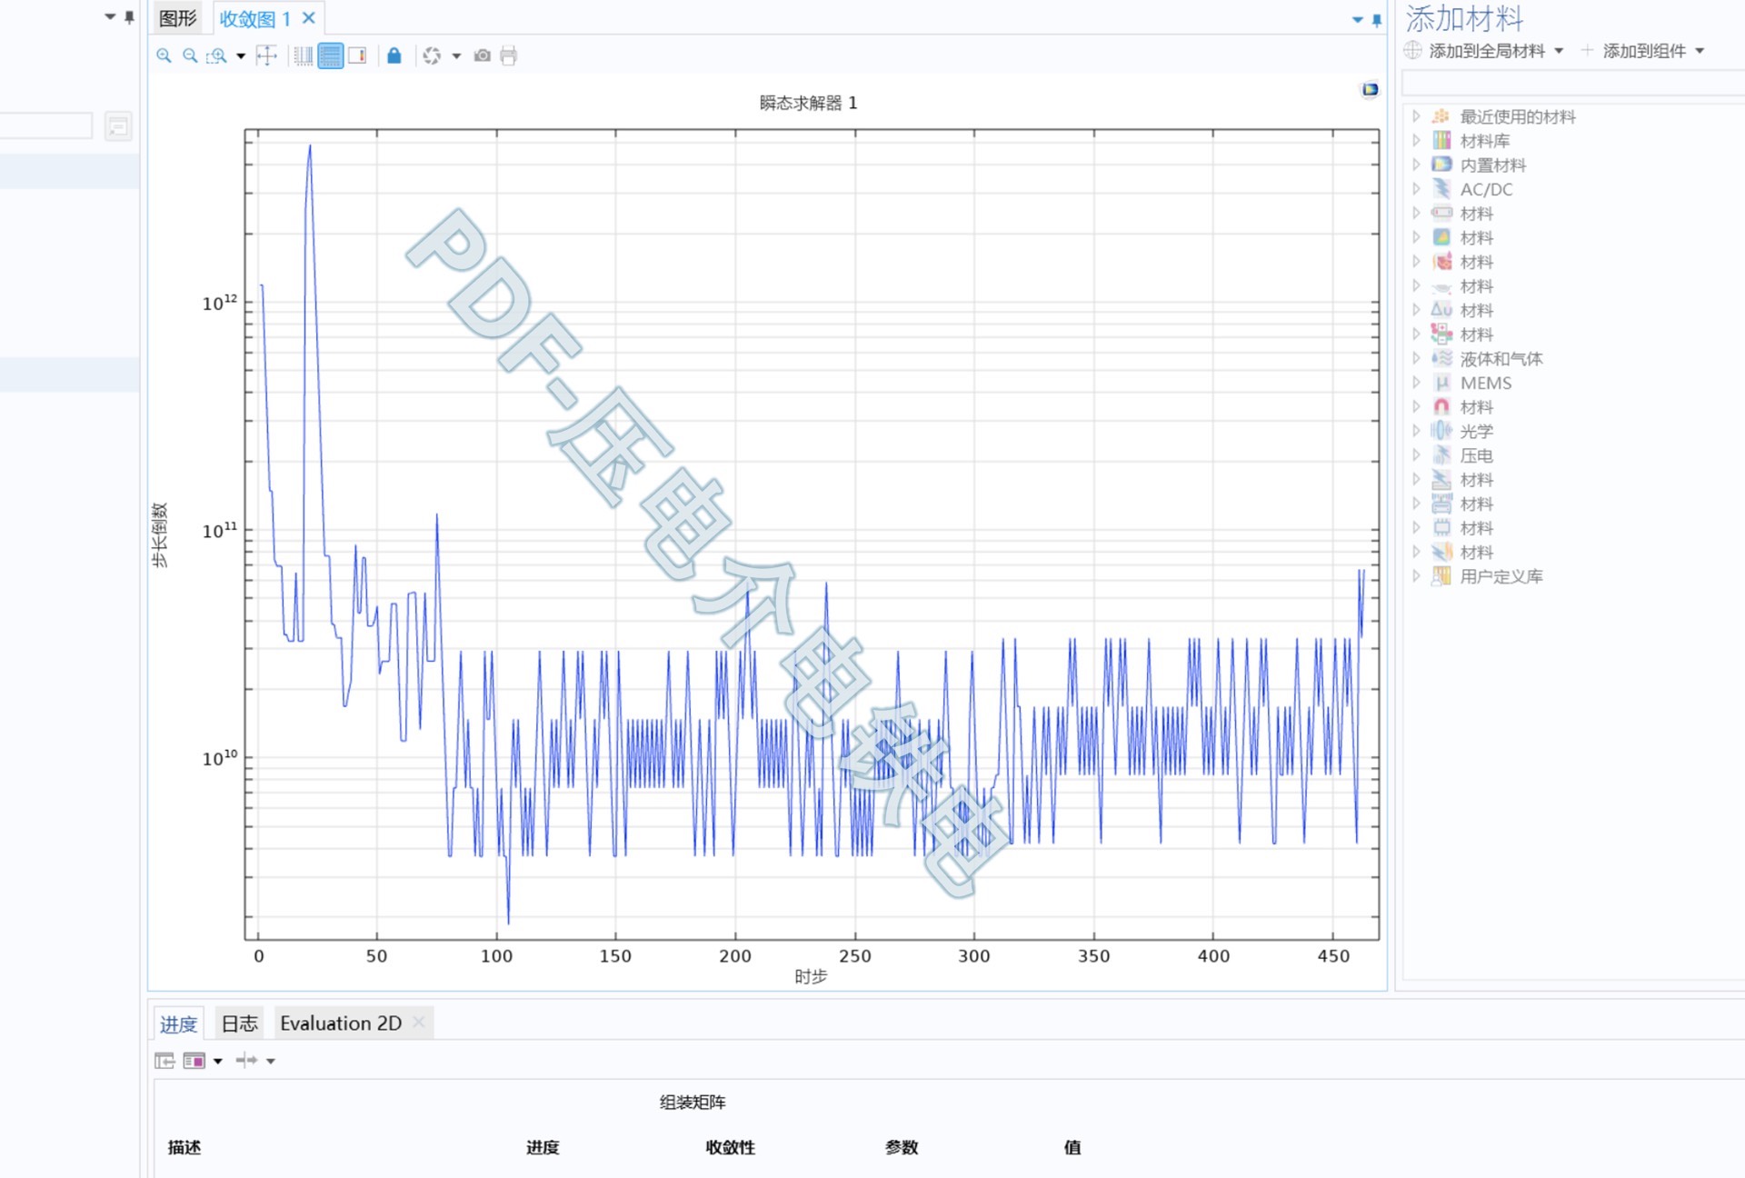Click the blue lock icon in toolbar
This screenshot has width=1745, height=1178.
(394, 56)
